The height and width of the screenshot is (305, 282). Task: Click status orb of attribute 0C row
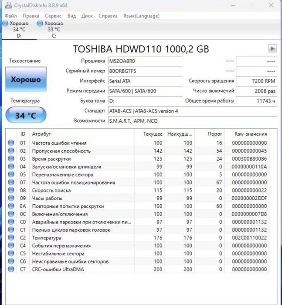(x=11, y=214)
